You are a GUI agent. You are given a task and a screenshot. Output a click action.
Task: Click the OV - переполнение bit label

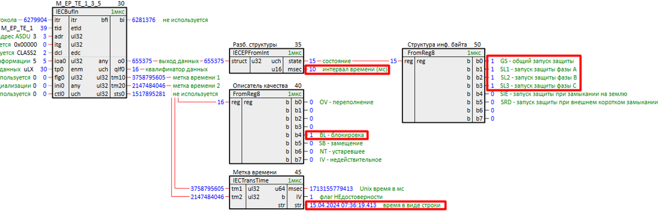pyautogui.click(x=346, y=102)
